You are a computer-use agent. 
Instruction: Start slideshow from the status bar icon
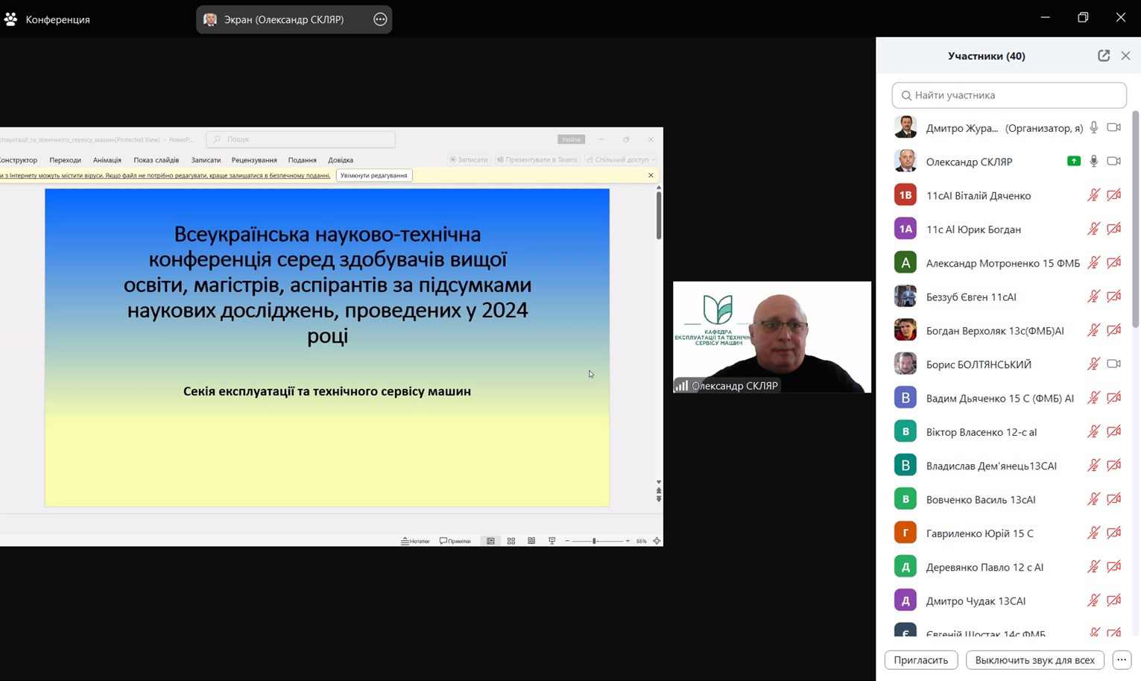[x=551, y=540]
